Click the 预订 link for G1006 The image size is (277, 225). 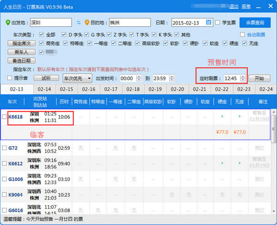click(259, 179)
